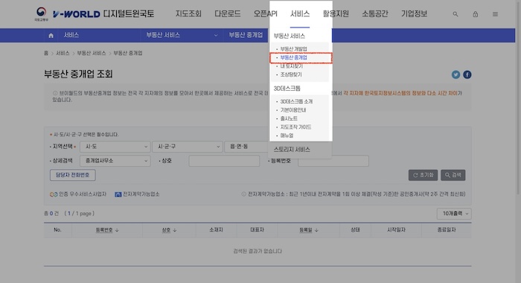Open 서비스 top menu
This screenshot has height=283, width=521.
pyautogui.click(x=300, y=13)
